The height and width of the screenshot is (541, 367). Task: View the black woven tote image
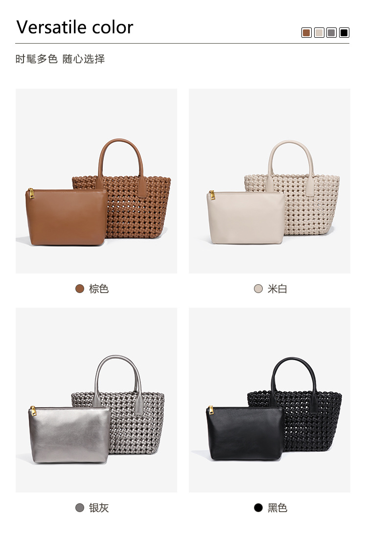click(x=270, y=400)
